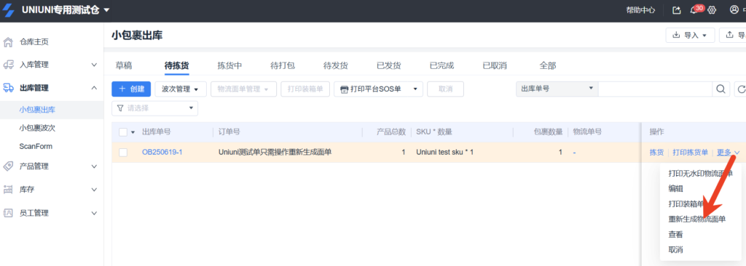The image size is (746, 266).
Task: Open the warehouse switcher dropdown arrow
Action: coord(106,10)
